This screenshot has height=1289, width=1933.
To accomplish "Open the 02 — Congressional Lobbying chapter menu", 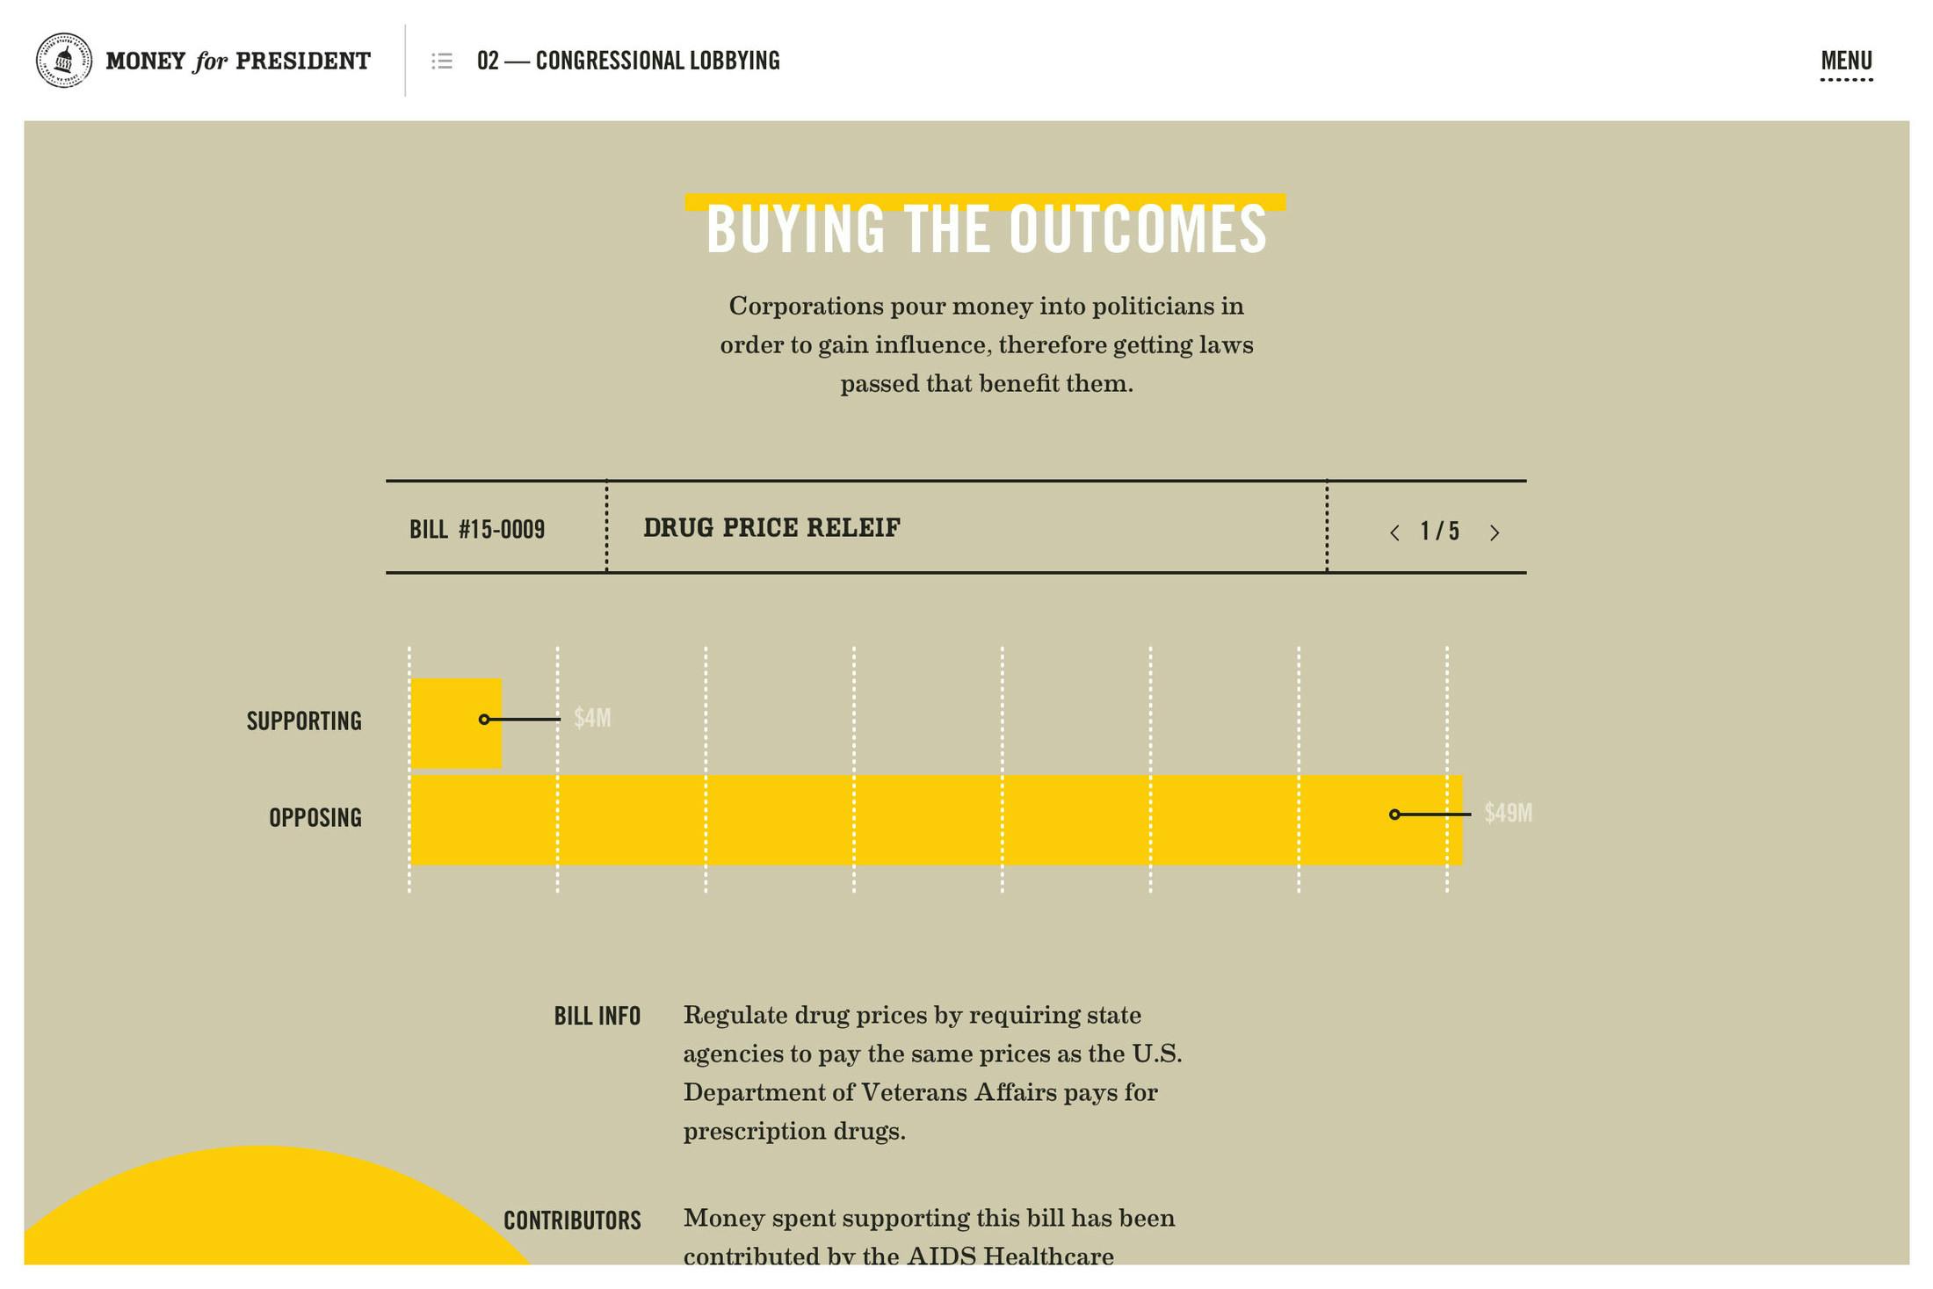I will pos(628,61).
